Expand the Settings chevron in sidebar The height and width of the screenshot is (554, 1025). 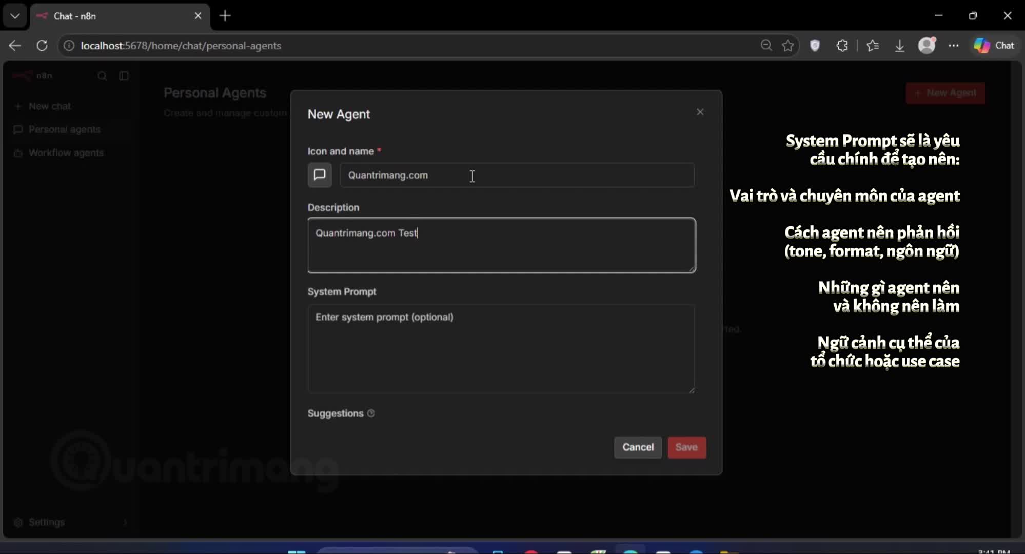[125, 522]
